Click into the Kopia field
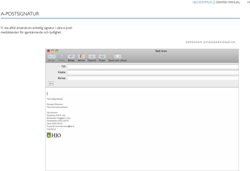 153,72
